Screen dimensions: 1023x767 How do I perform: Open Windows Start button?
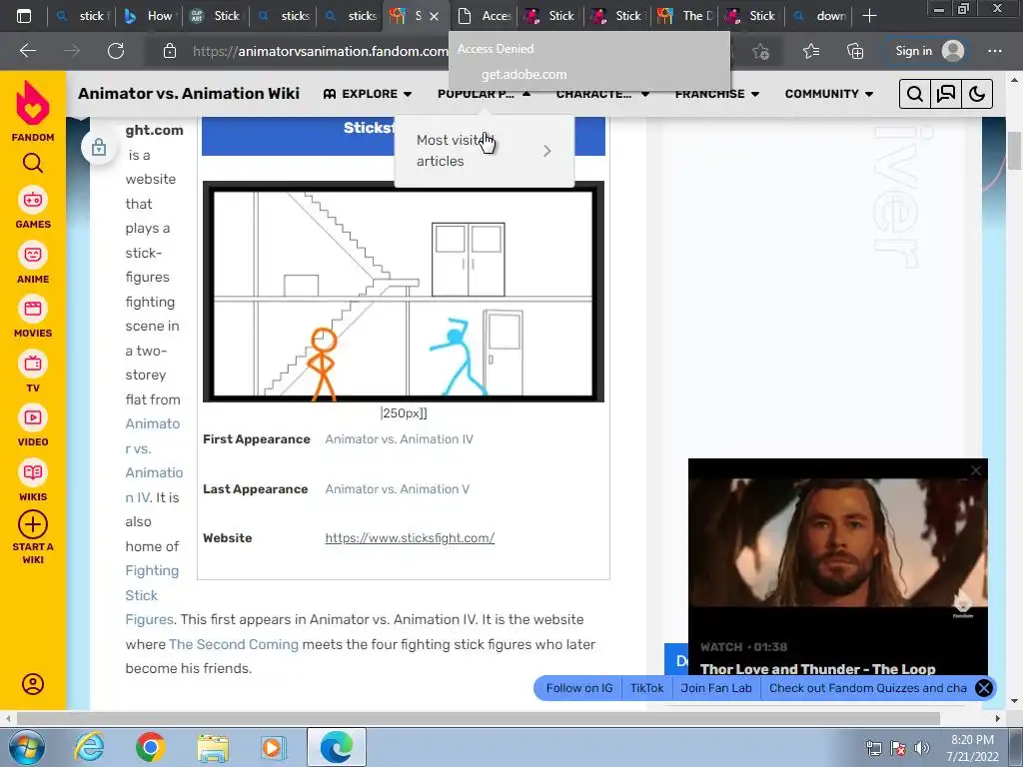click(x=27, y=747)
